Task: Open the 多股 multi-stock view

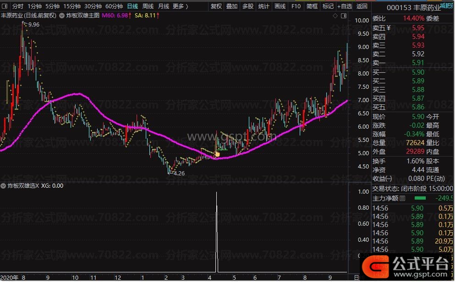Action: coord(248,6)
